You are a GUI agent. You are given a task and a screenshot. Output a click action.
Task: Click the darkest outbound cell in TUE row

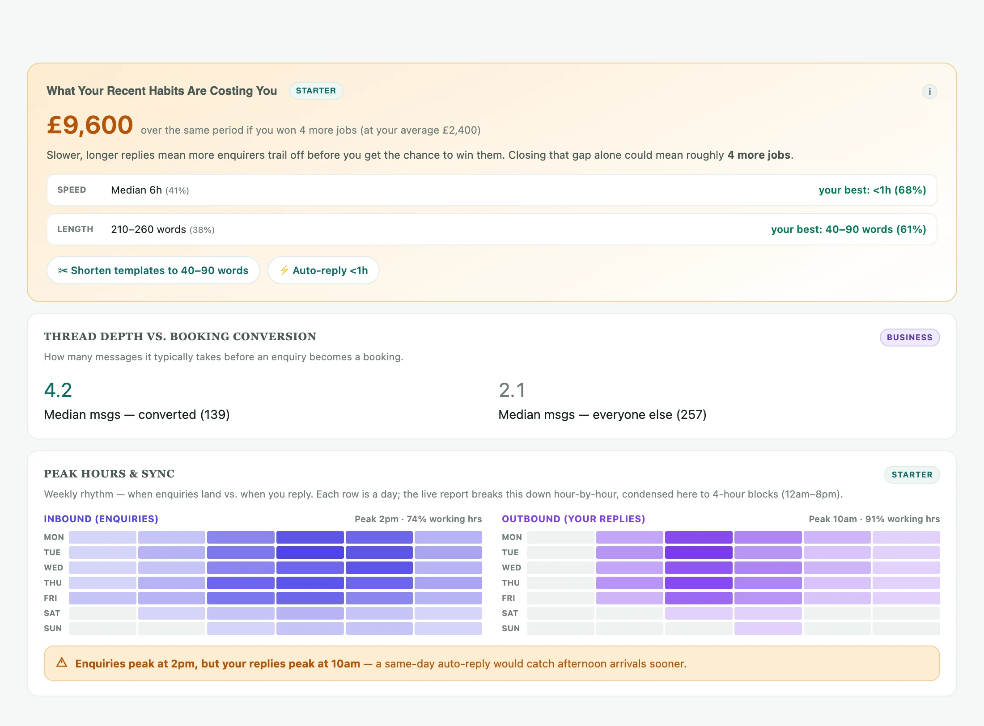(x=699, y=553)
